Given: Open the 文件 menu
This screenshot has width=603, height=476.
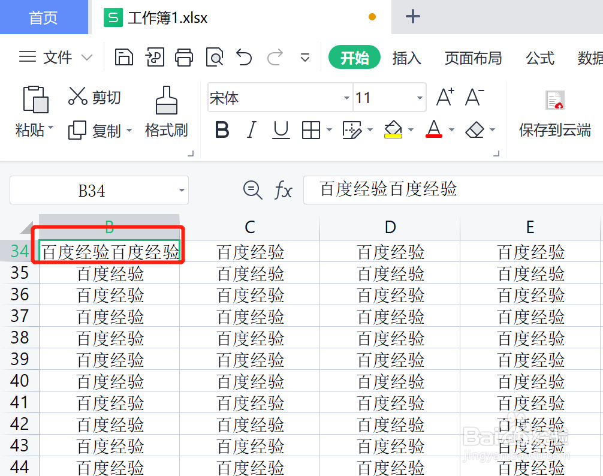Looking at the screenshot, I should [57, 58].
